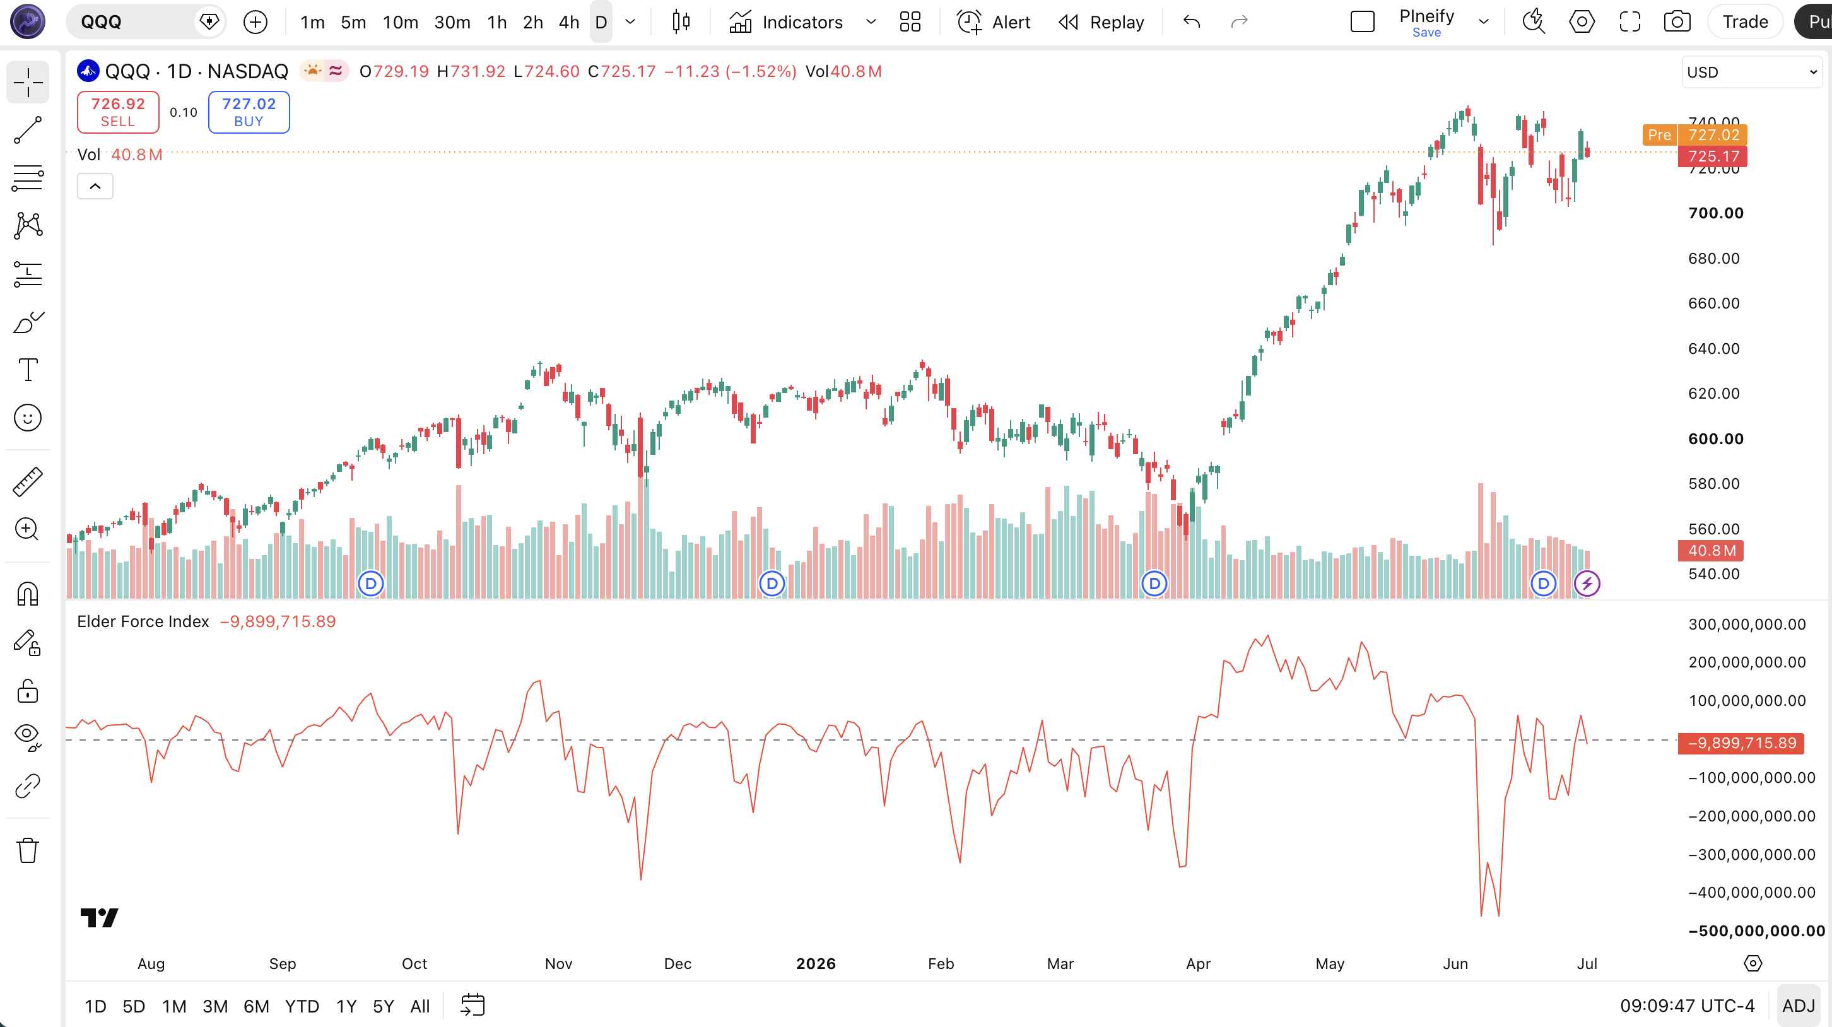Start bar Replay mode
This screenshot has height=1027, width=1832.
(x=1101, y=22)
